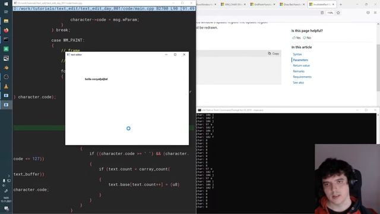
Task: Switch to the highlighted text editor taskbar icon
Action: point(6,105)
